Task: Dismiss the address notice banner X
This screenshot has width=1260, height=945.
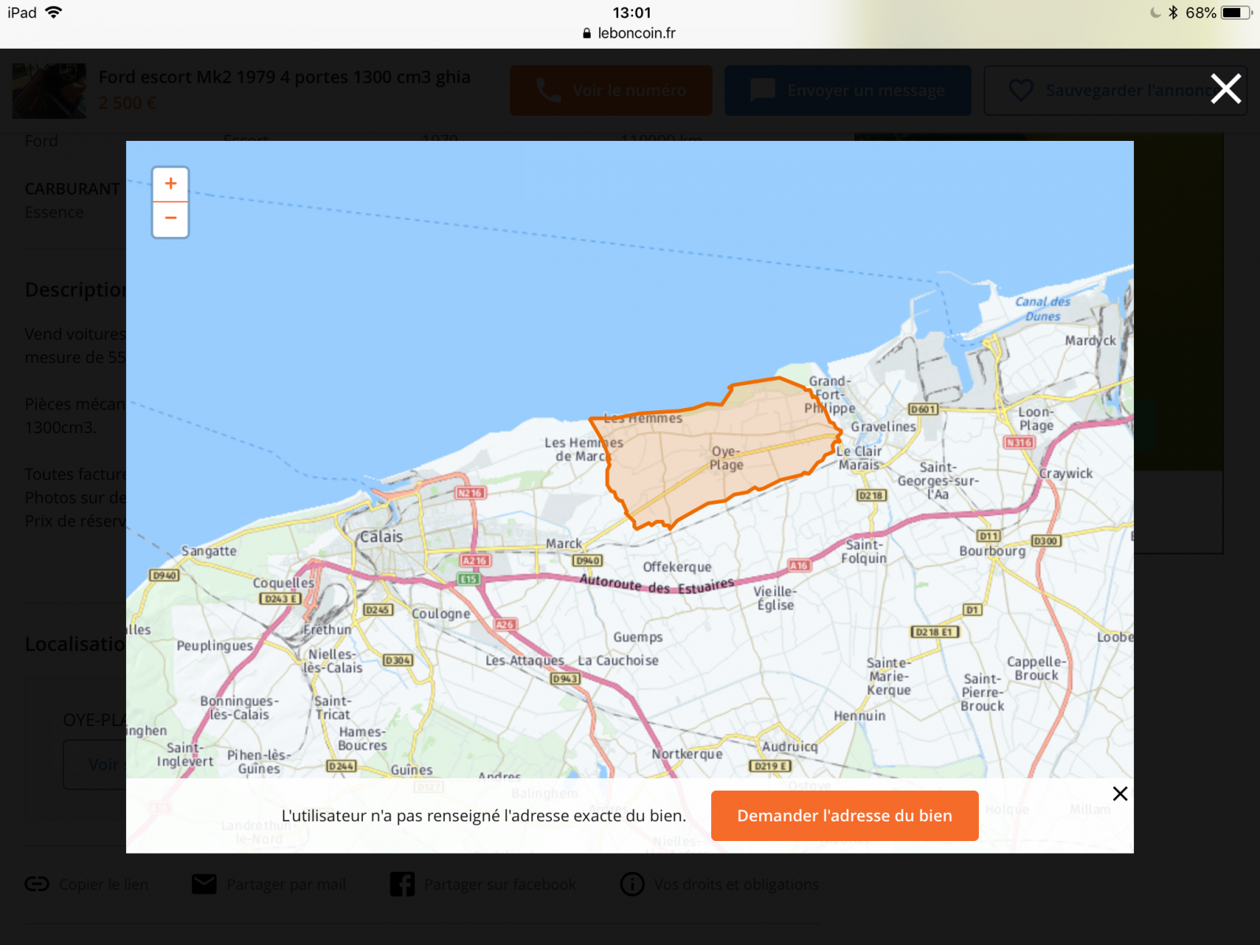Action: point(1120,794)
